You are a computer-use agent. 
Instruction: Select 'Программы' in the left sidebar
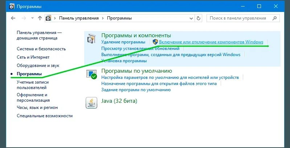(29, 74)
